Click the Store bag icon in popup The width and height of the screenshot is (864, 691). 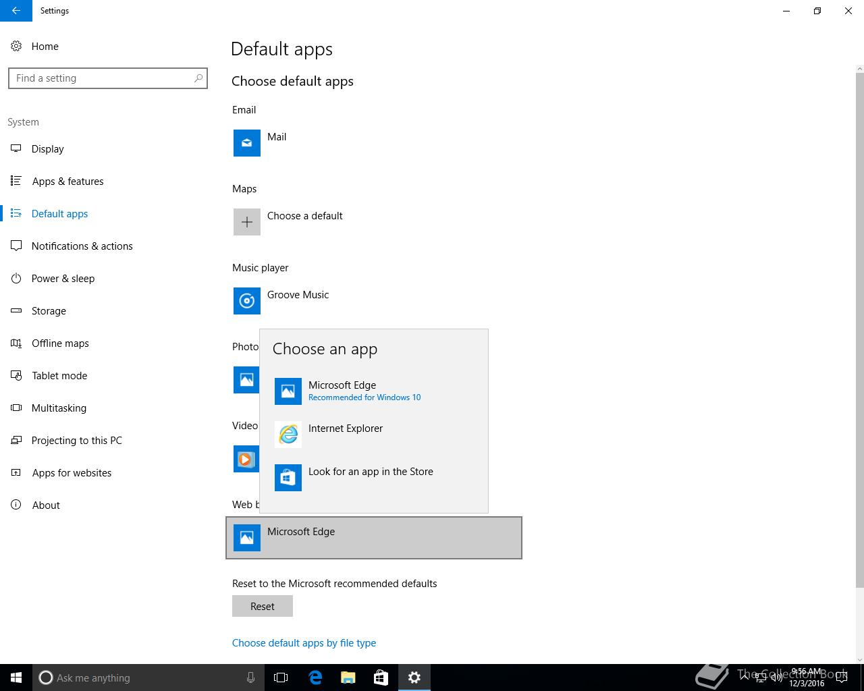[x=288, y=478]
